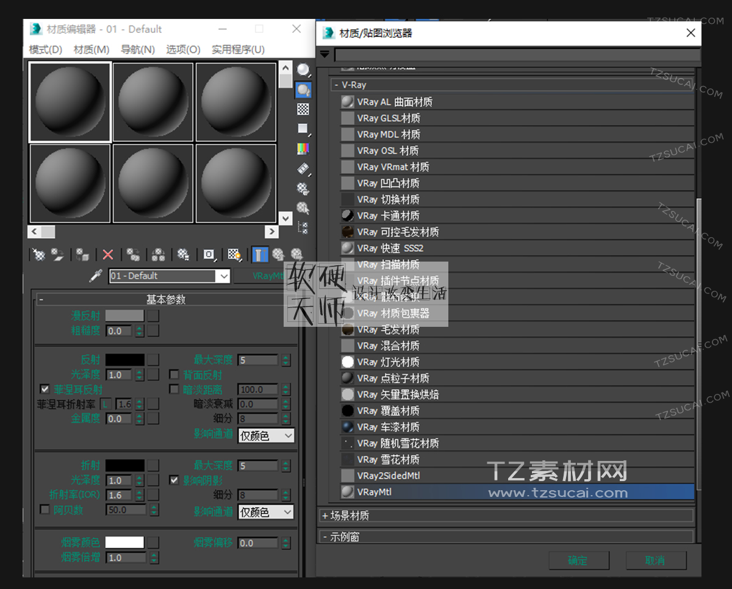Screen dimensions: 732x589
Task: Enable the 暗淡距离 checkbox
Action: pos(174,389)
